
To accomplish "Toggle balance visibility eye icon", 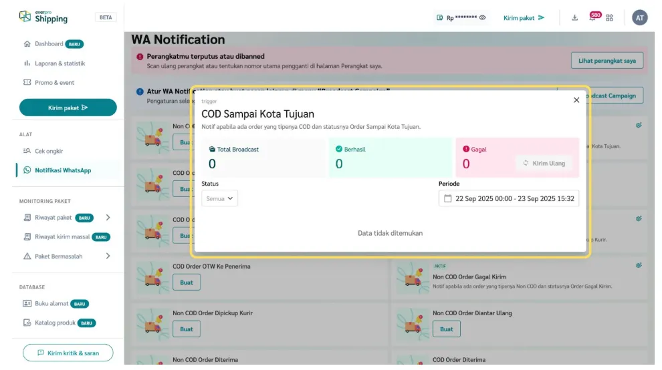I will (x=482, y=18).
